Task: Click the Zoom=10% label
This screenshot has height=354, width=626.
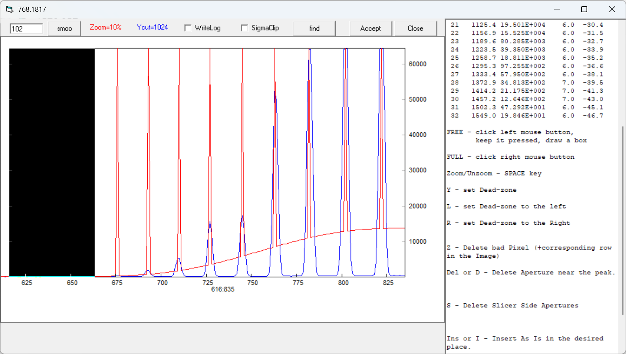Action: click(105, 28)
